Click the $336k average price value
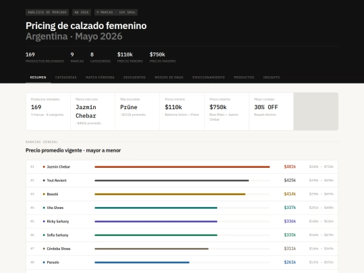Screen dimensions: 364x273 (290, 222)
